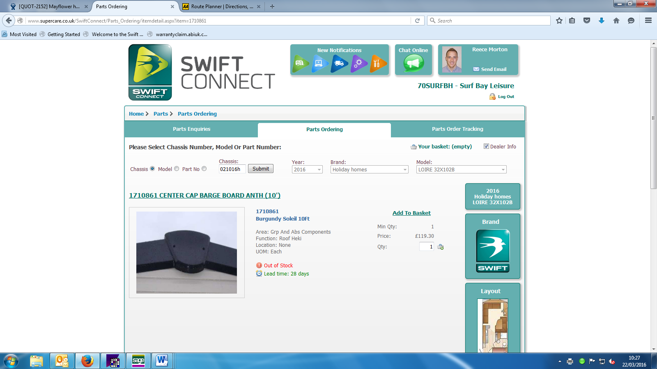This screenshot has height=369, width=657.
Task: Click the Firefox search box
Action: click(489, 20)
